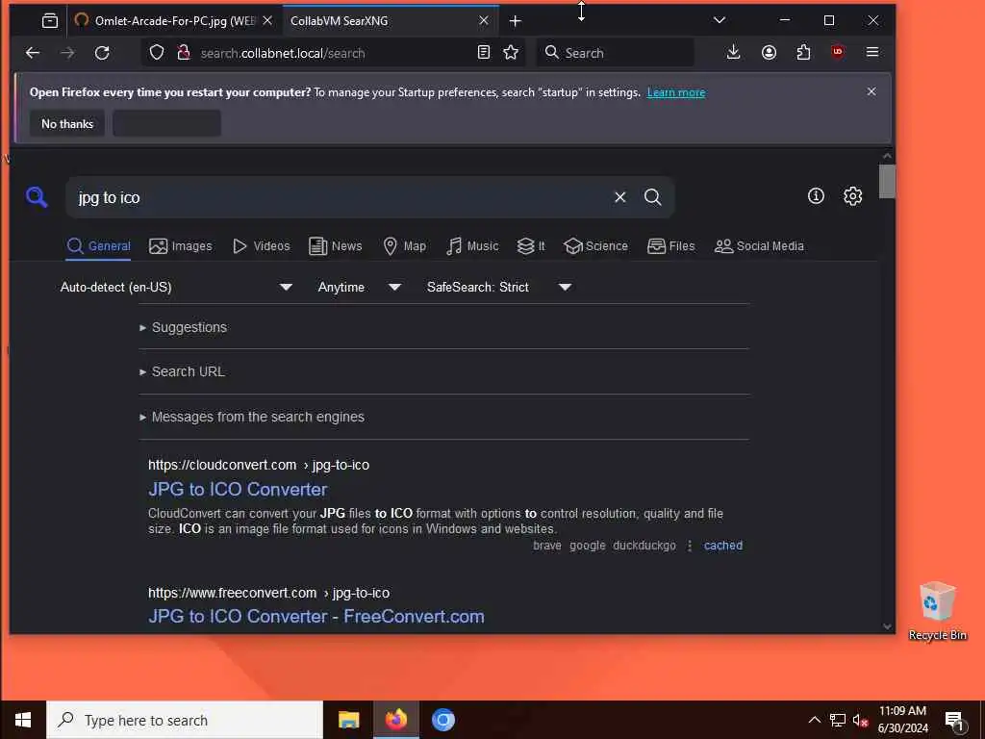Close the Omlet-Arcade-For-PC.jpg tab

pos(267,21)
